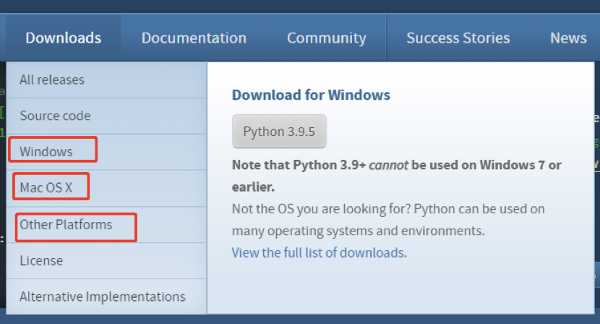Viewport: 600px width, 324px height.
Task: Select All releases in Downloads submenu
Action: [106, 80]
